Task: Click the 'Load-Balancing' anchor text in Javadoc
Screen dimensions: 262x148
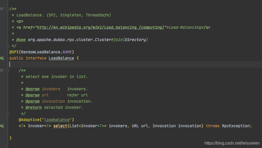Action: pyautogui.click(x=185, y=27)
